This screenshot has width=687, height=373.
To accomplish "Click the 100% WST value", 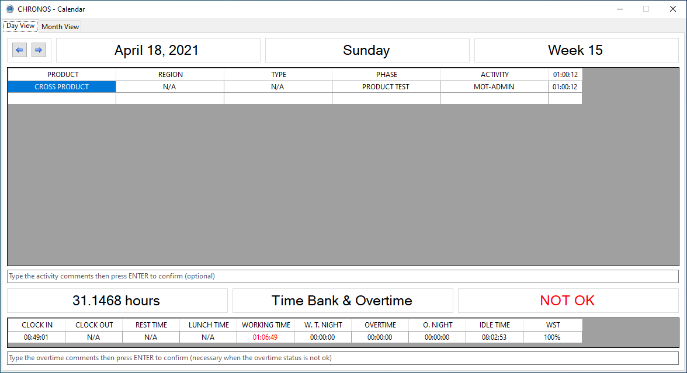I will pyautogui.click(x=553, y=337).
